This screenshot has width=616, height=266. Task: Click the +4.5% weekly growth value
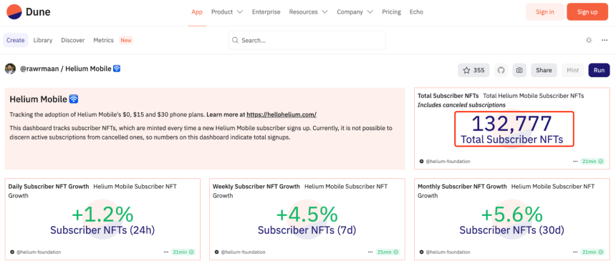click(307, 215)
